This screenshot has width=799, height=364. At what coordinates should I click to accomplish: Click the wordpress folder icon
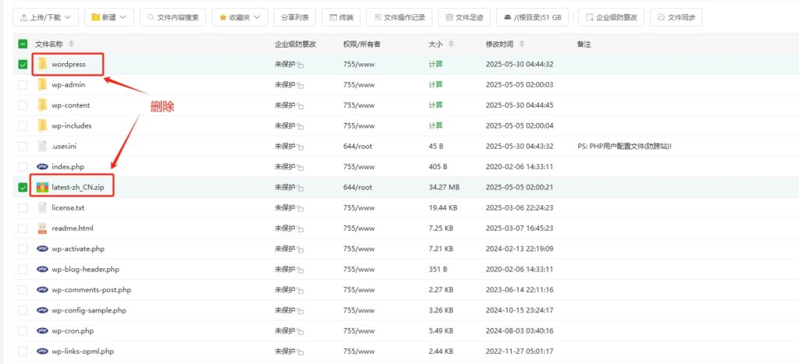(x=42, y=64)
